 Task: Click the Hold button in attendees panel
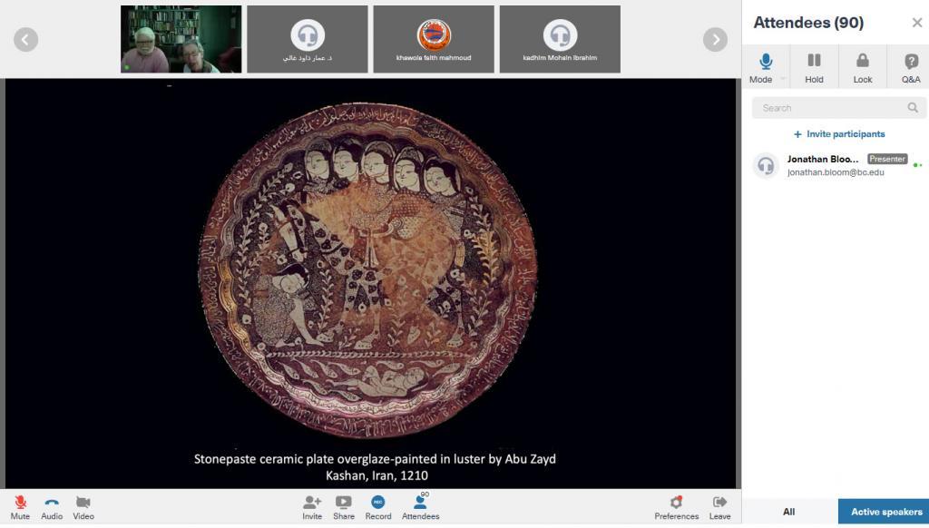tap(814, 67)
